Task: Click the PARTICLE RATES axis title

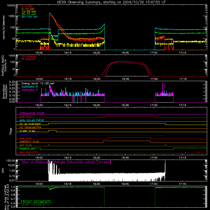Action: point(4,66)
